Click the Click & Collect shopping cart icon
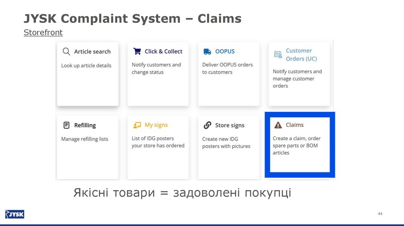 point(137,51)
